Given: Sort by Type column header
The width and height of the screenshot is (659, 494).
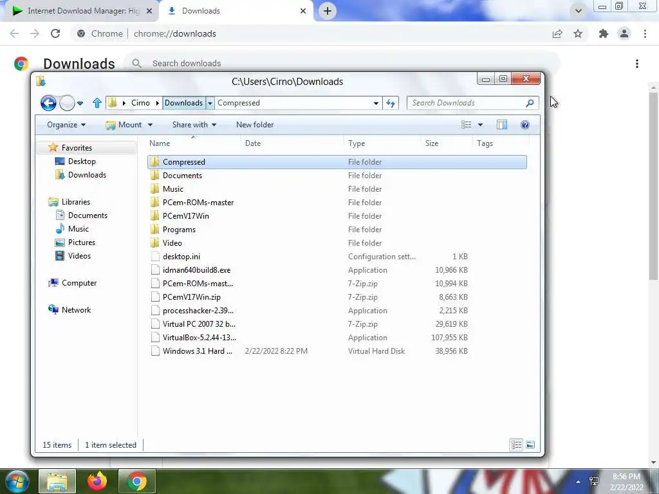Looking at the screenshot, I should point(382,143).
